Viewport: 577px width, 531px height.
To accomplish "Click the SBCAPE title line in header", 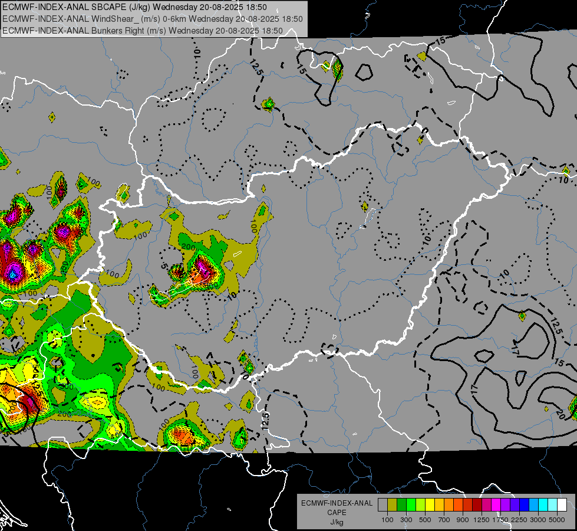I will (x=135, y=7).
